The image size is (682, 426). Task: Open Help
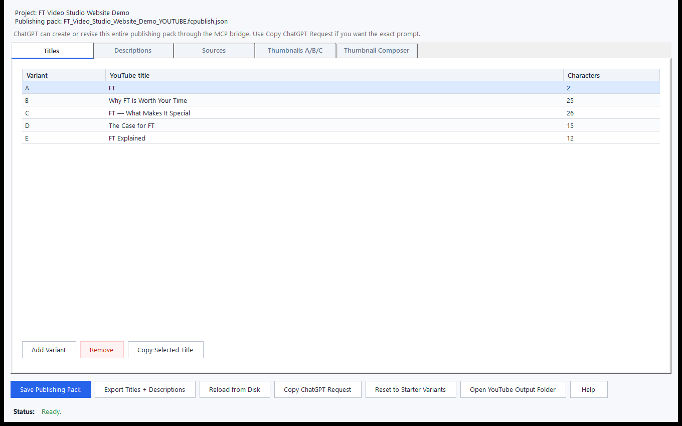[589, 389]
